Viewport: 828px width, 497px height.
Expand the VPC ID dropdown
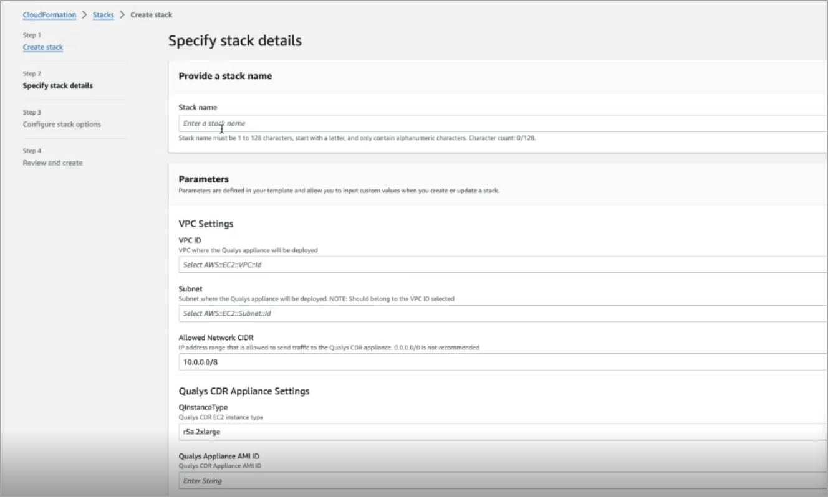point(503,264)
